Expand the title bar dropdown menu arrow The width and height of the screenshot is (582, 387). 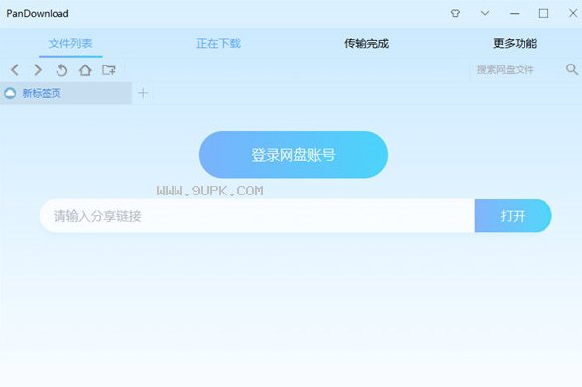485,13
